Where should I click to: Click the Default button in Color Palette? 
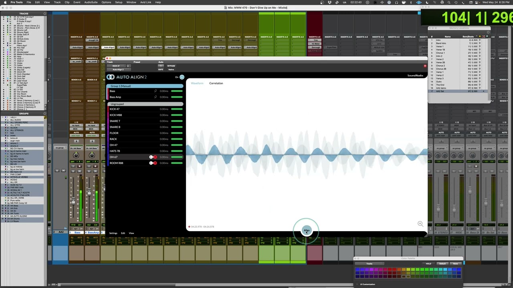coord(442,264)
